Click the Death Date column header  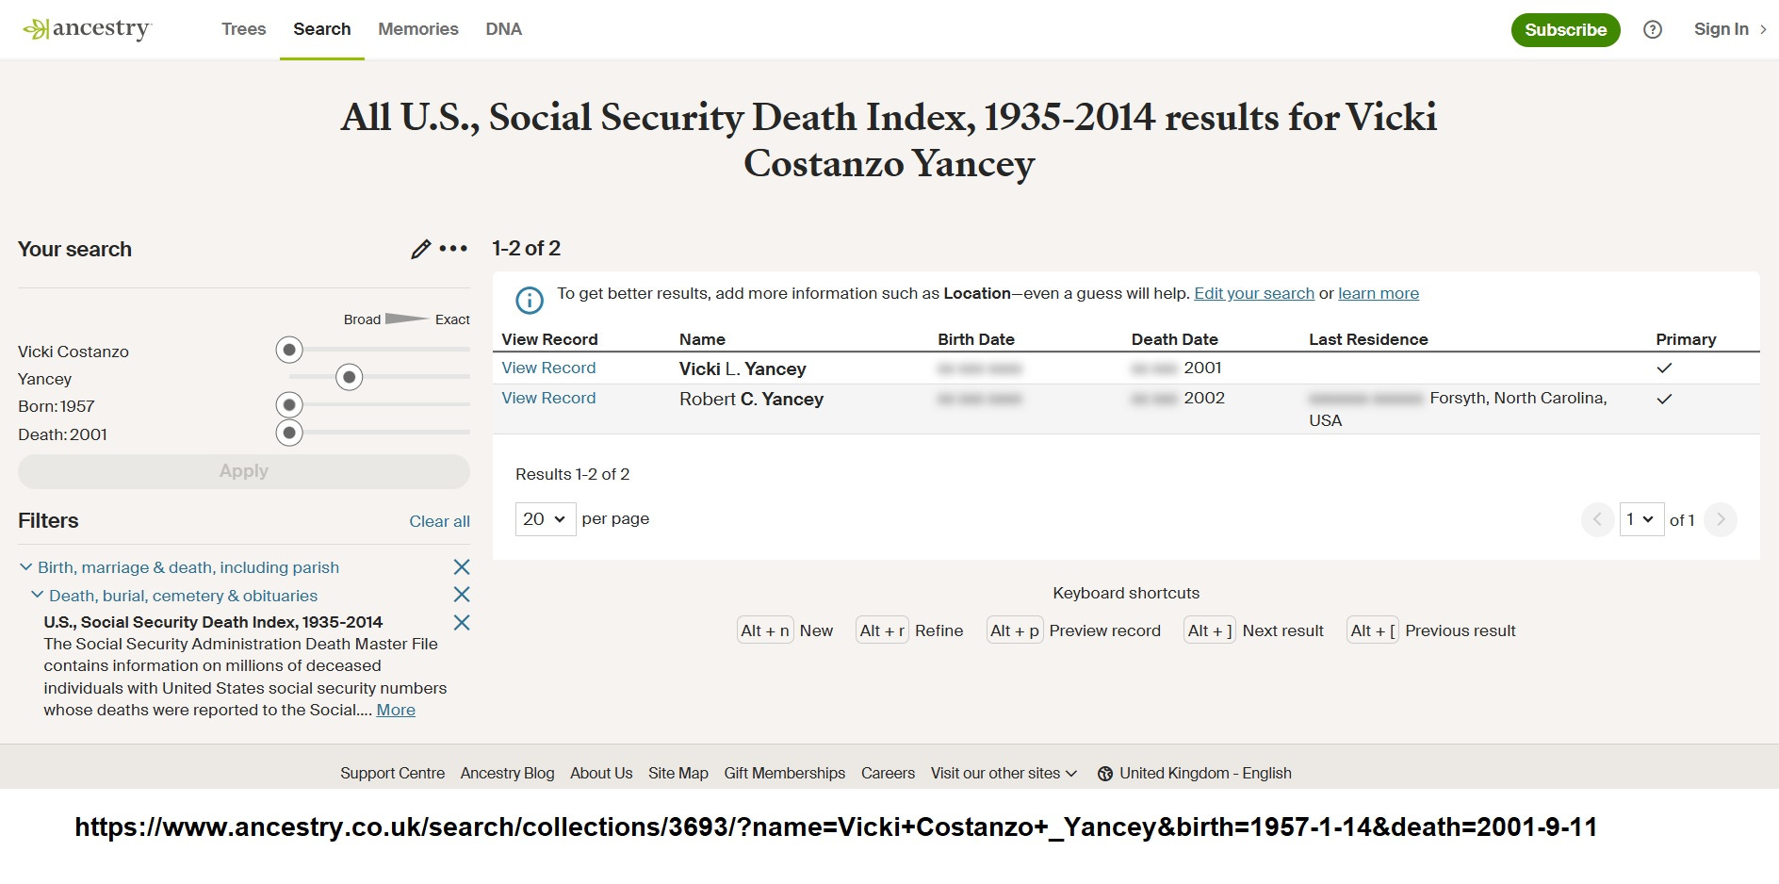tap(1174, 339)
